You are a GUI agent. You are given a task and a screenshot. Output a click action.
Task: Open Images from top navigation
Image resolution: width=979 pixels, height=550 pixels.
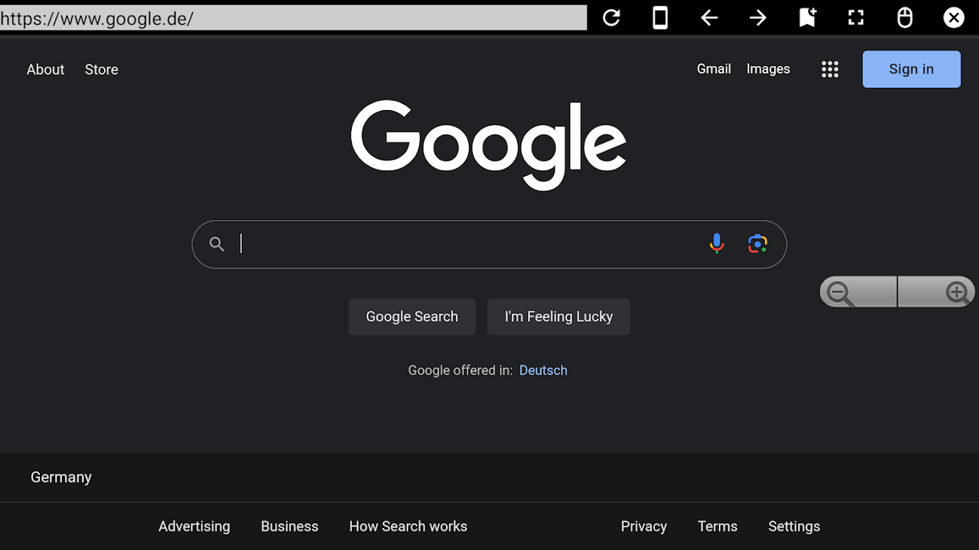pyautogui.click(x=768, y=69)
